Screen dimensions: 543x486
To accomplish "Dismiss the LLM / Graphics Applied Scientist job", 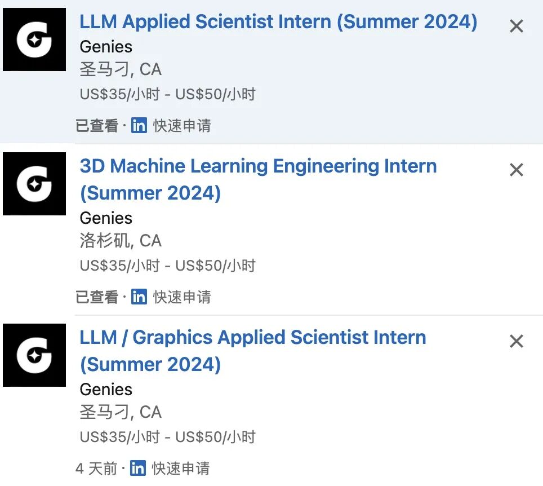I will point(516,341).
